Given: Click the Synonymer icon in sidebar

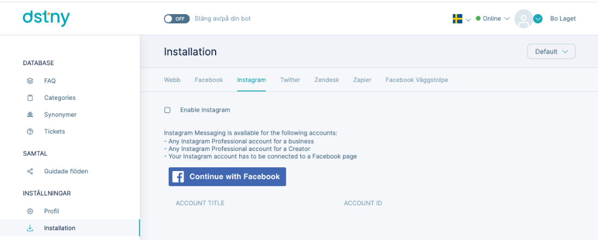Looking at the screenshot, I should pyautogui.click(x=30, y=115).
